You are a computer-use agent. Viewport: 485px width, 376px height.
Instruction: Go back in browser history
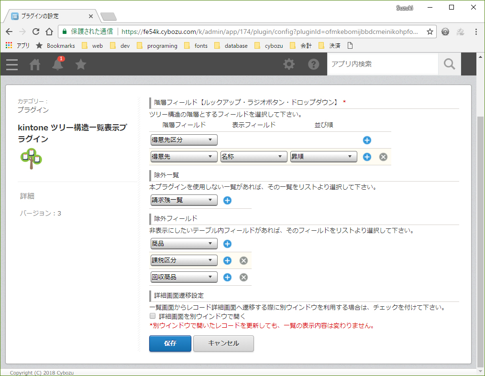(9, 32)
